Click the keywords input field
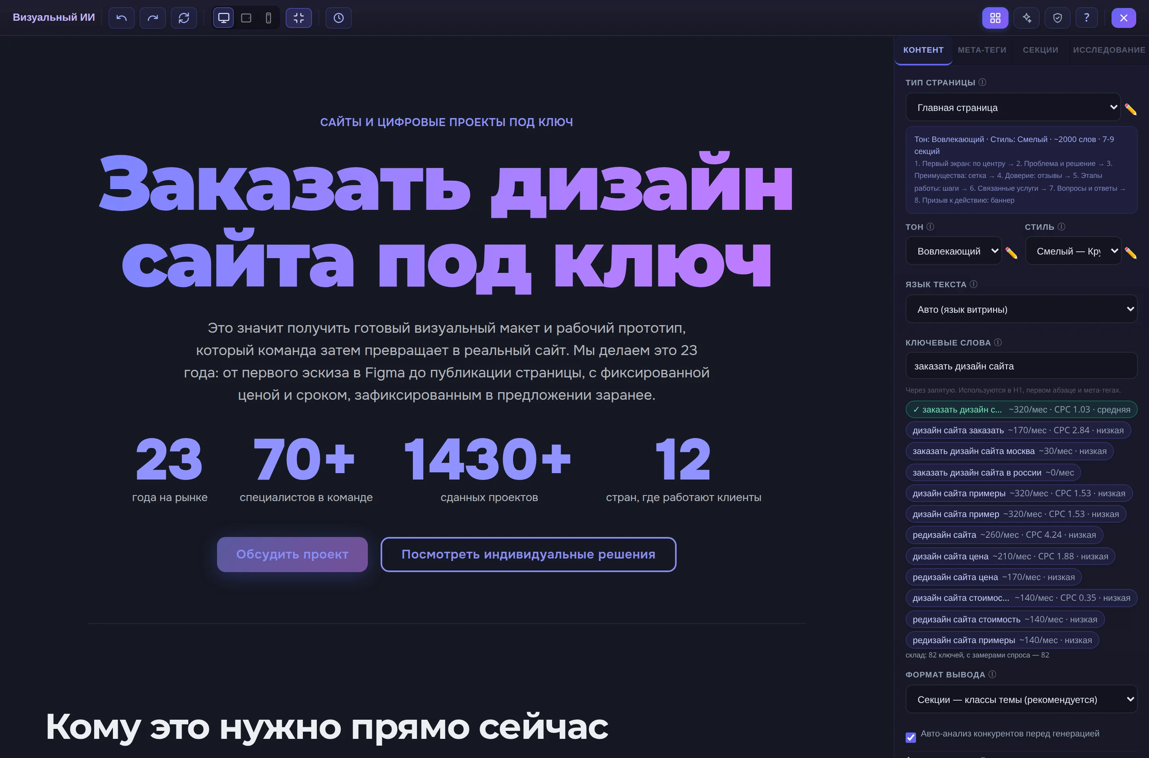This screenshot has width=1149, height=758. coord(1021,366)
